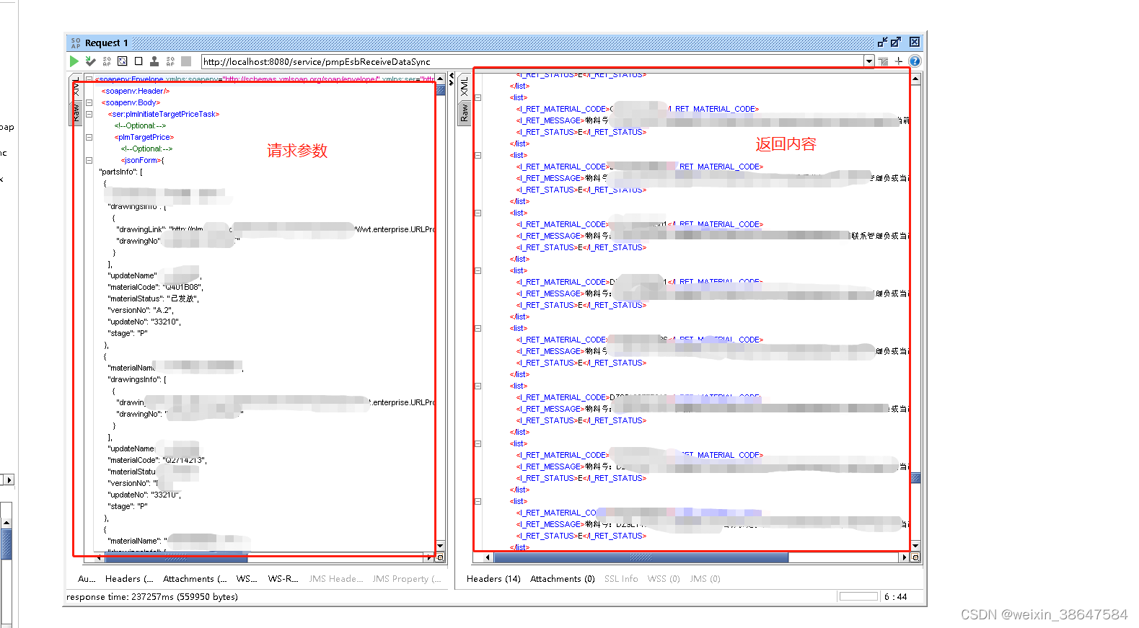Open request Attachments tab
Screen dimensions: 1139x628
pyautogui.click(x=195, y=578)
